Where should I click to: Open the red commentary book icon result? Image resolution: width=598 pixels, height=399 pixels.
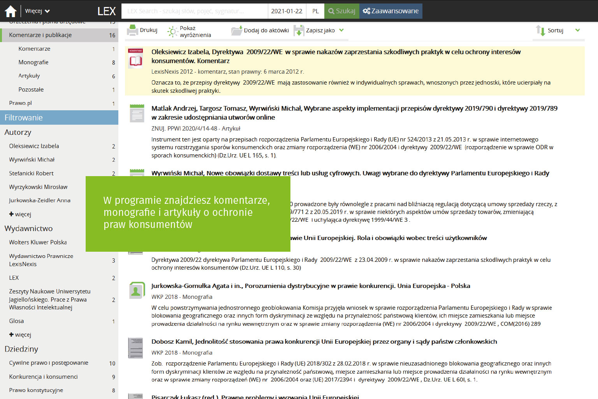click(136, 59)
